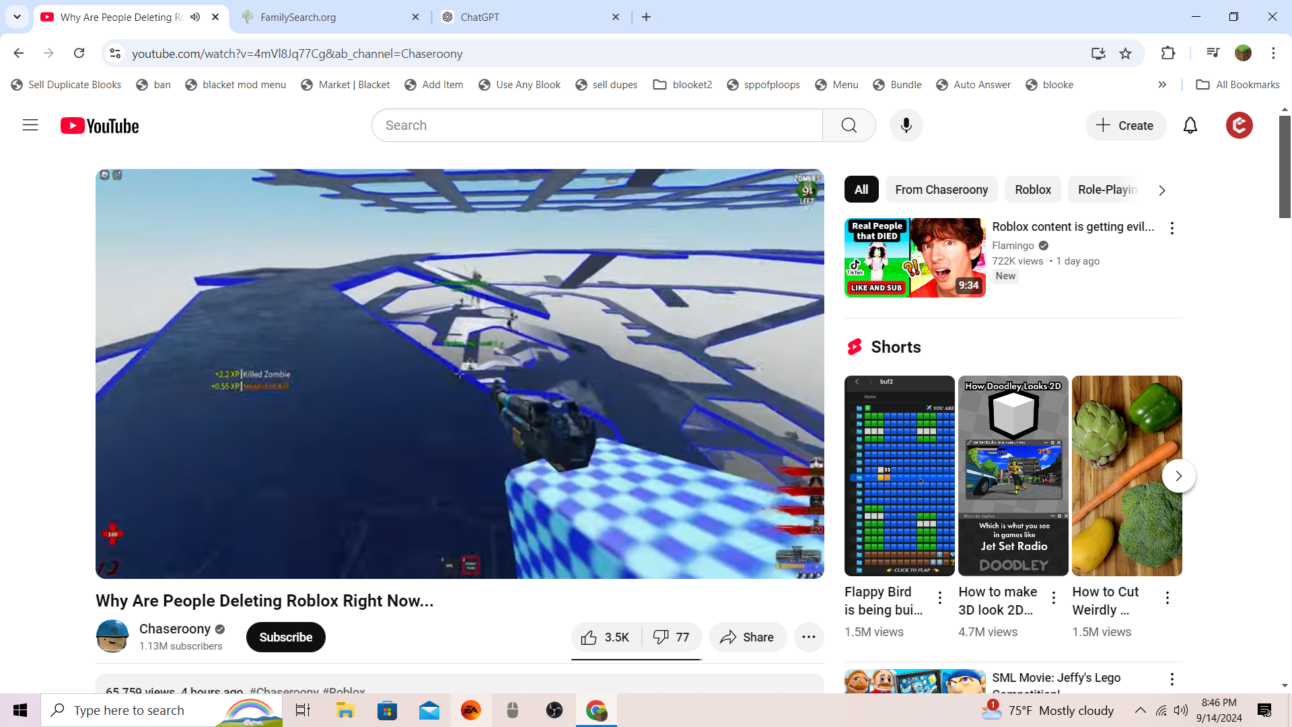Open more actions menu below video
The width and height of the screenshot is (1292, 727).
coord(809,637)
